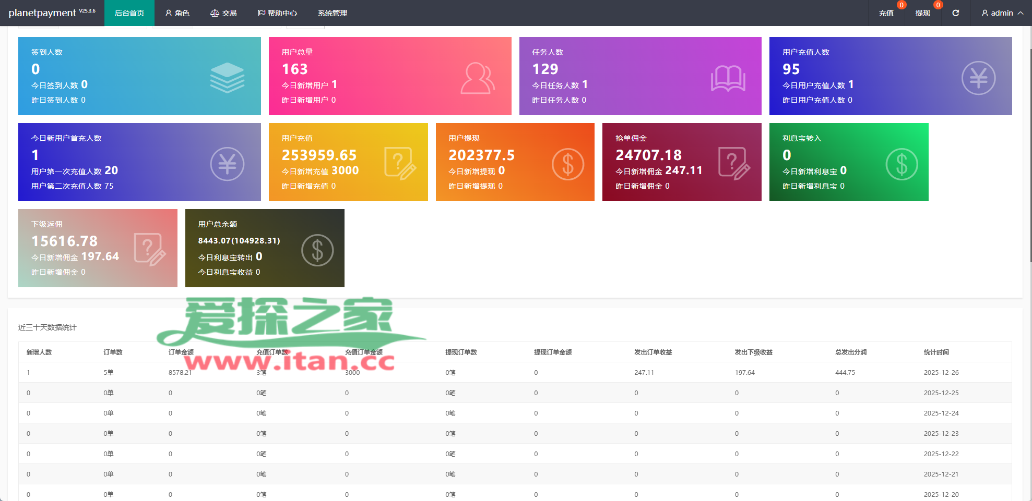1032x501 pixels.
Task: Expand the 角色 menu
Action: [x=177, y=13]
